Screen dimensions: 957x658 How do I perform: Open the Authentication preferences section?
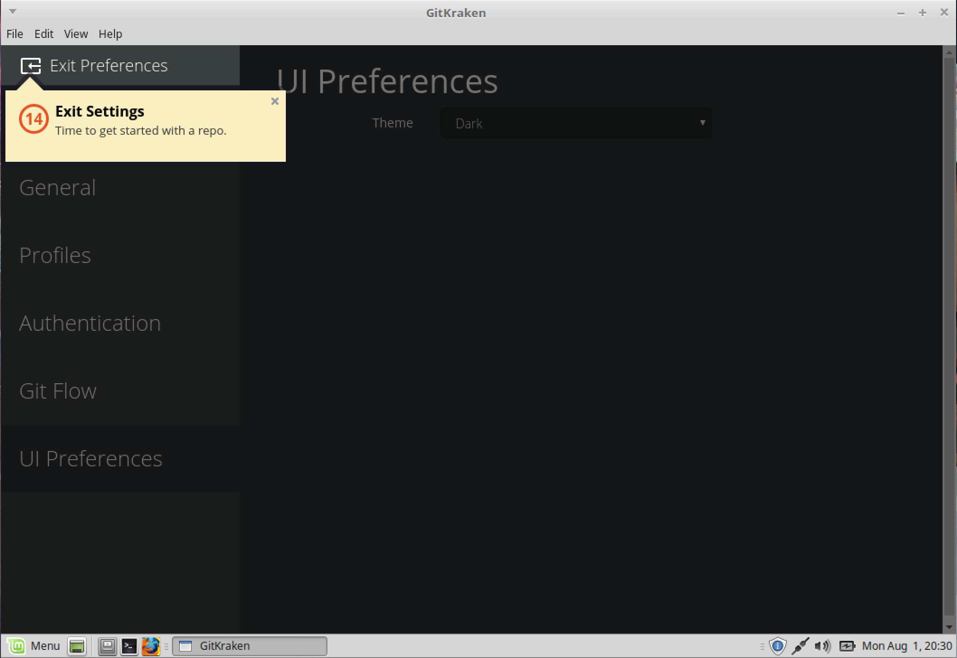[120, 323]
